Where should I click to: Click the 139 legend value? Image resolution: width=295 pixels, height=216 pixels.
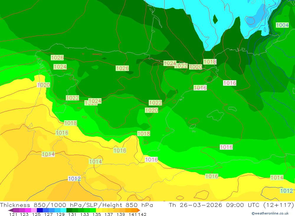click(x=121, y=214)
